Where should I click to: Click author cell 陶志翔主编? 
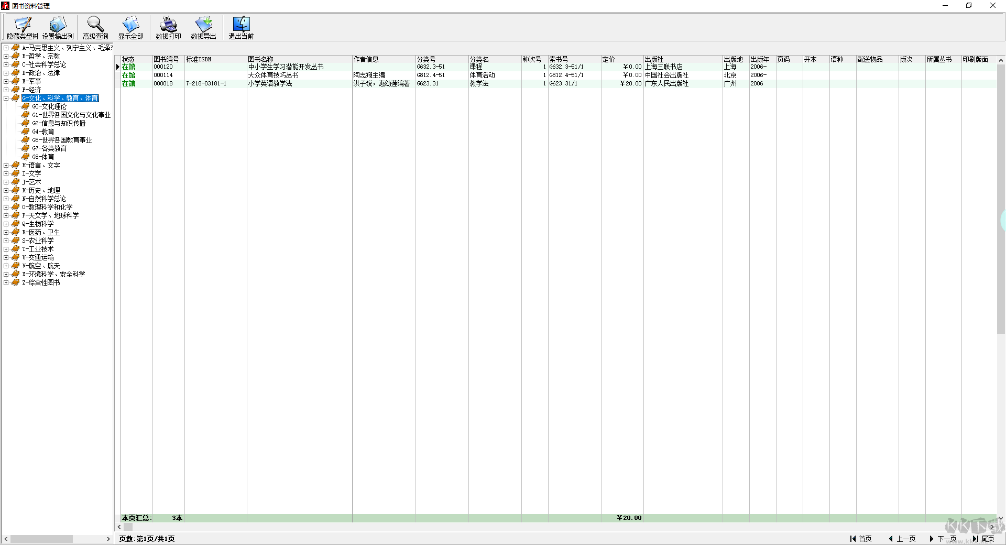pyautogui.click(x=384, y=75)
